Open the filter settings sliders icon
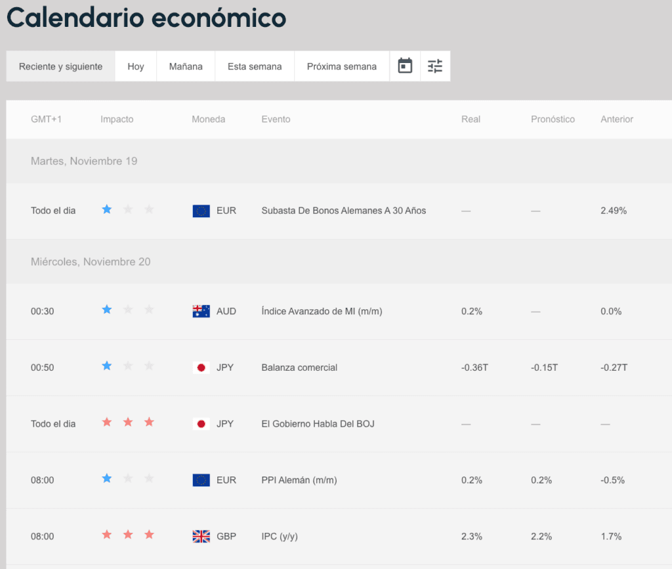The height and width of the screenshot is (569, 672). click(x=435, y=66)
